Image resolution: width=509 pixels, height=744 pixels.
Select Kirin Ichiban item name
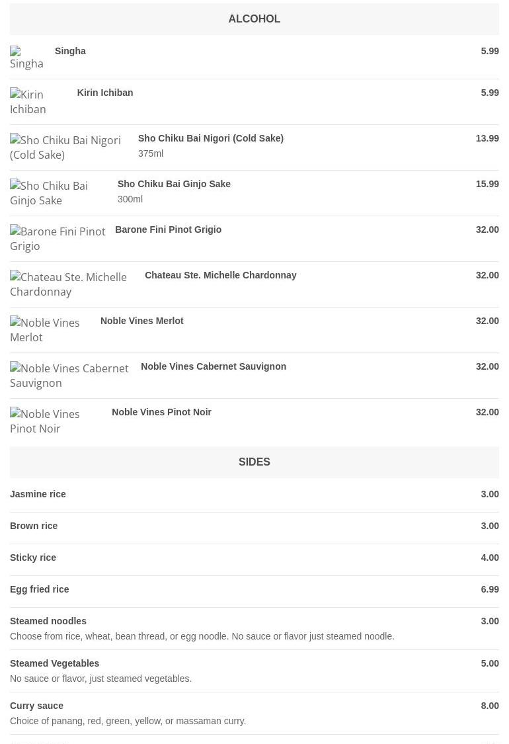[x=105, y=93]
